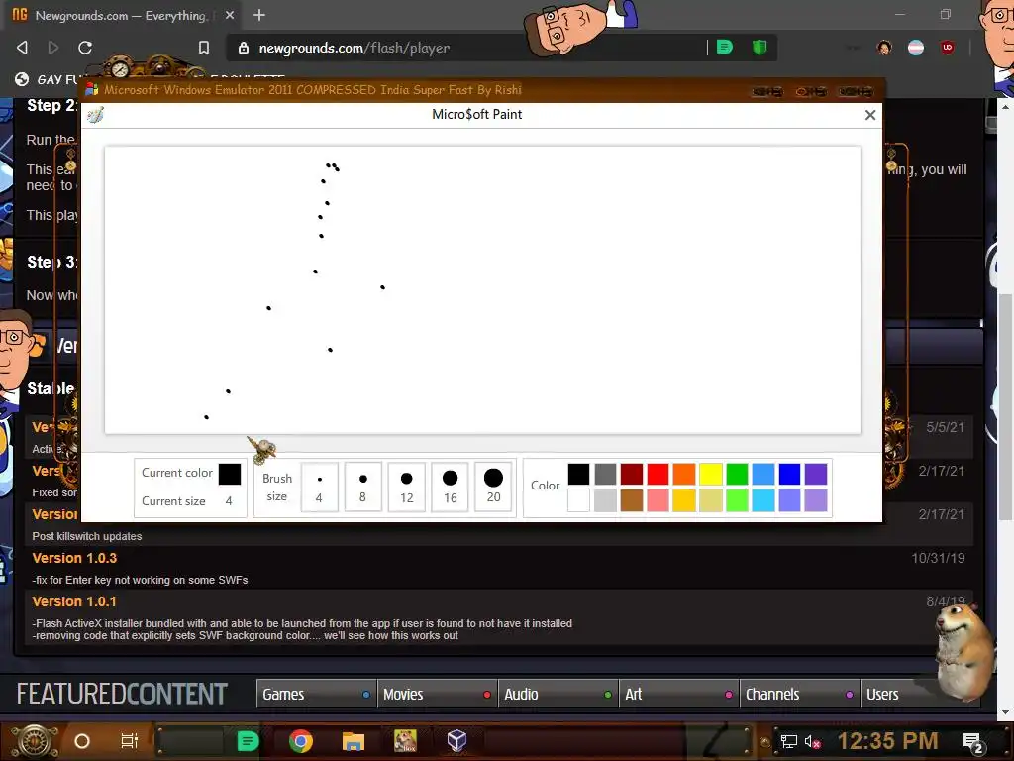Click the Paint palette icon in title bar

(96, 115)
